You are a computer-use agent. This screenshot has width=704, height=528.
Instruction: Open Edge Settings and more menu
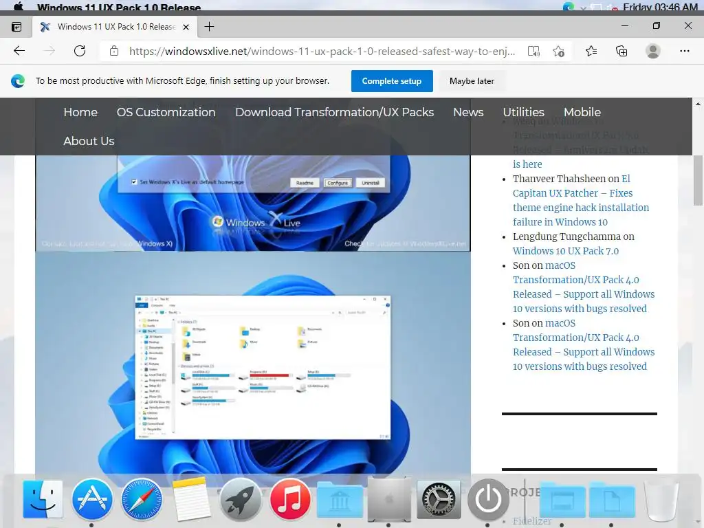tap(684, 51)
